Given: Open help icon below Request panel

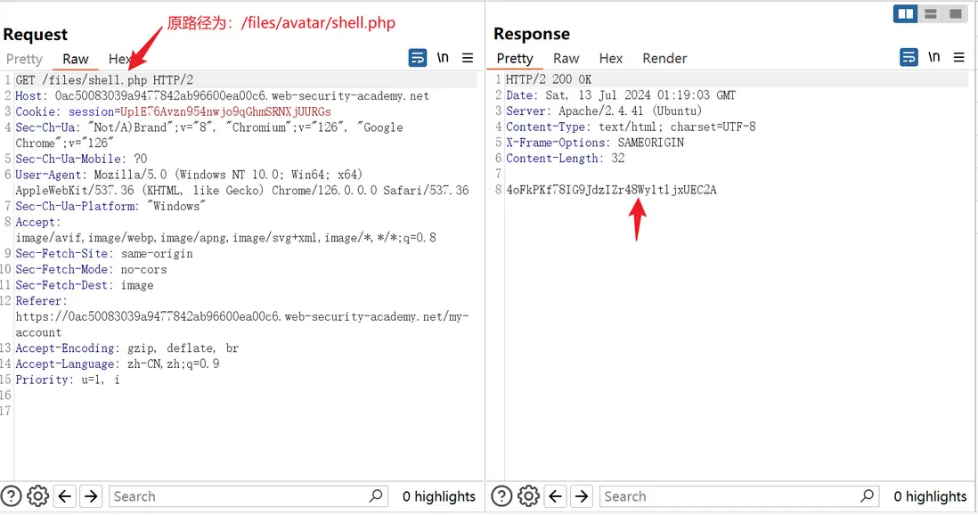Looking at the screenshot, I should (x=12, y=496).
